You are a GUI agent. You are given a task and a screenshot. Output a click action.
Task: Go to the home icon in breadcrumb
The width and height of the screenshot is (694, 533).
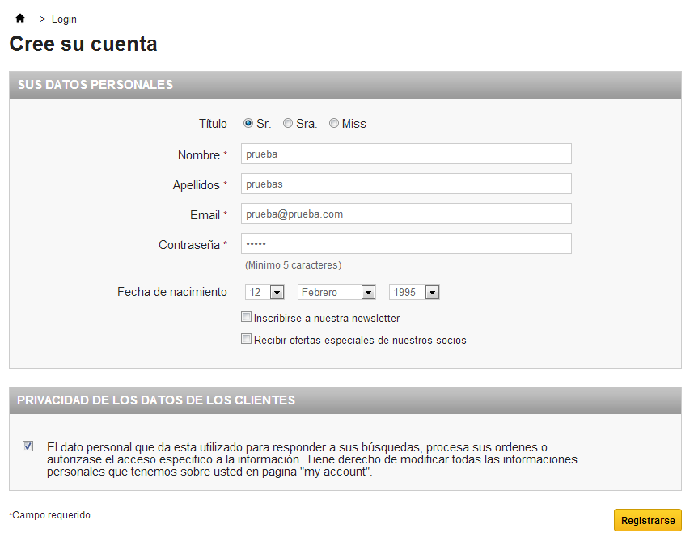pyautogui.click(x=20, y=18)
